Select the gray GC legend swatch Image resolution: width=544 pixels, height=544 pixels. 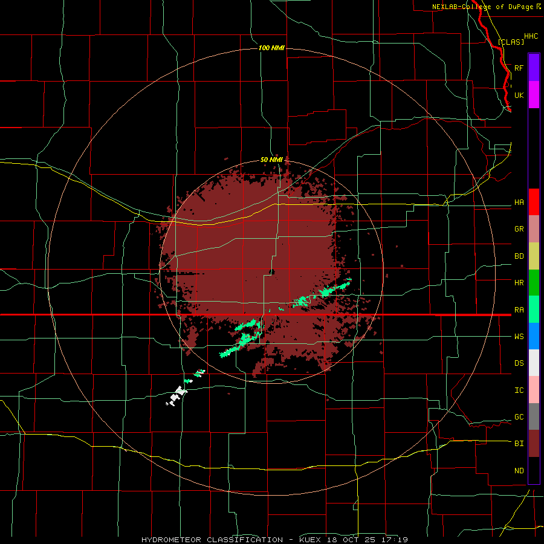coord(534,416)
